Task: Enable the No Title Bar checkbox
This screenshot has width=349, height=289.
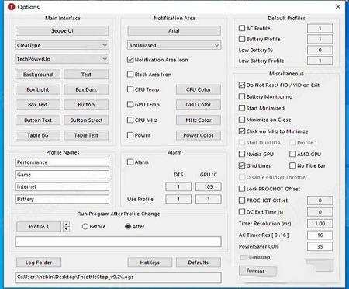Action: click(x=292, y=165)
